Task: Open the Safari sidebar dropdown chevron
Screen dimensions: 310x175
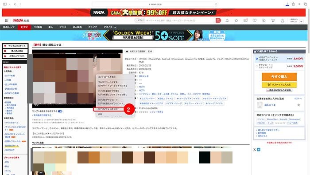Action: point(9,4)
